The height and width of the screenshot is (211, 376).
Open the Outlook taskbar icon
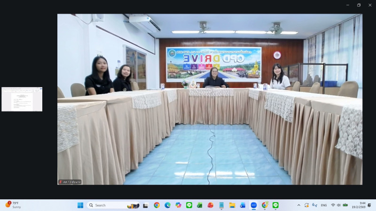coord(243,205)
